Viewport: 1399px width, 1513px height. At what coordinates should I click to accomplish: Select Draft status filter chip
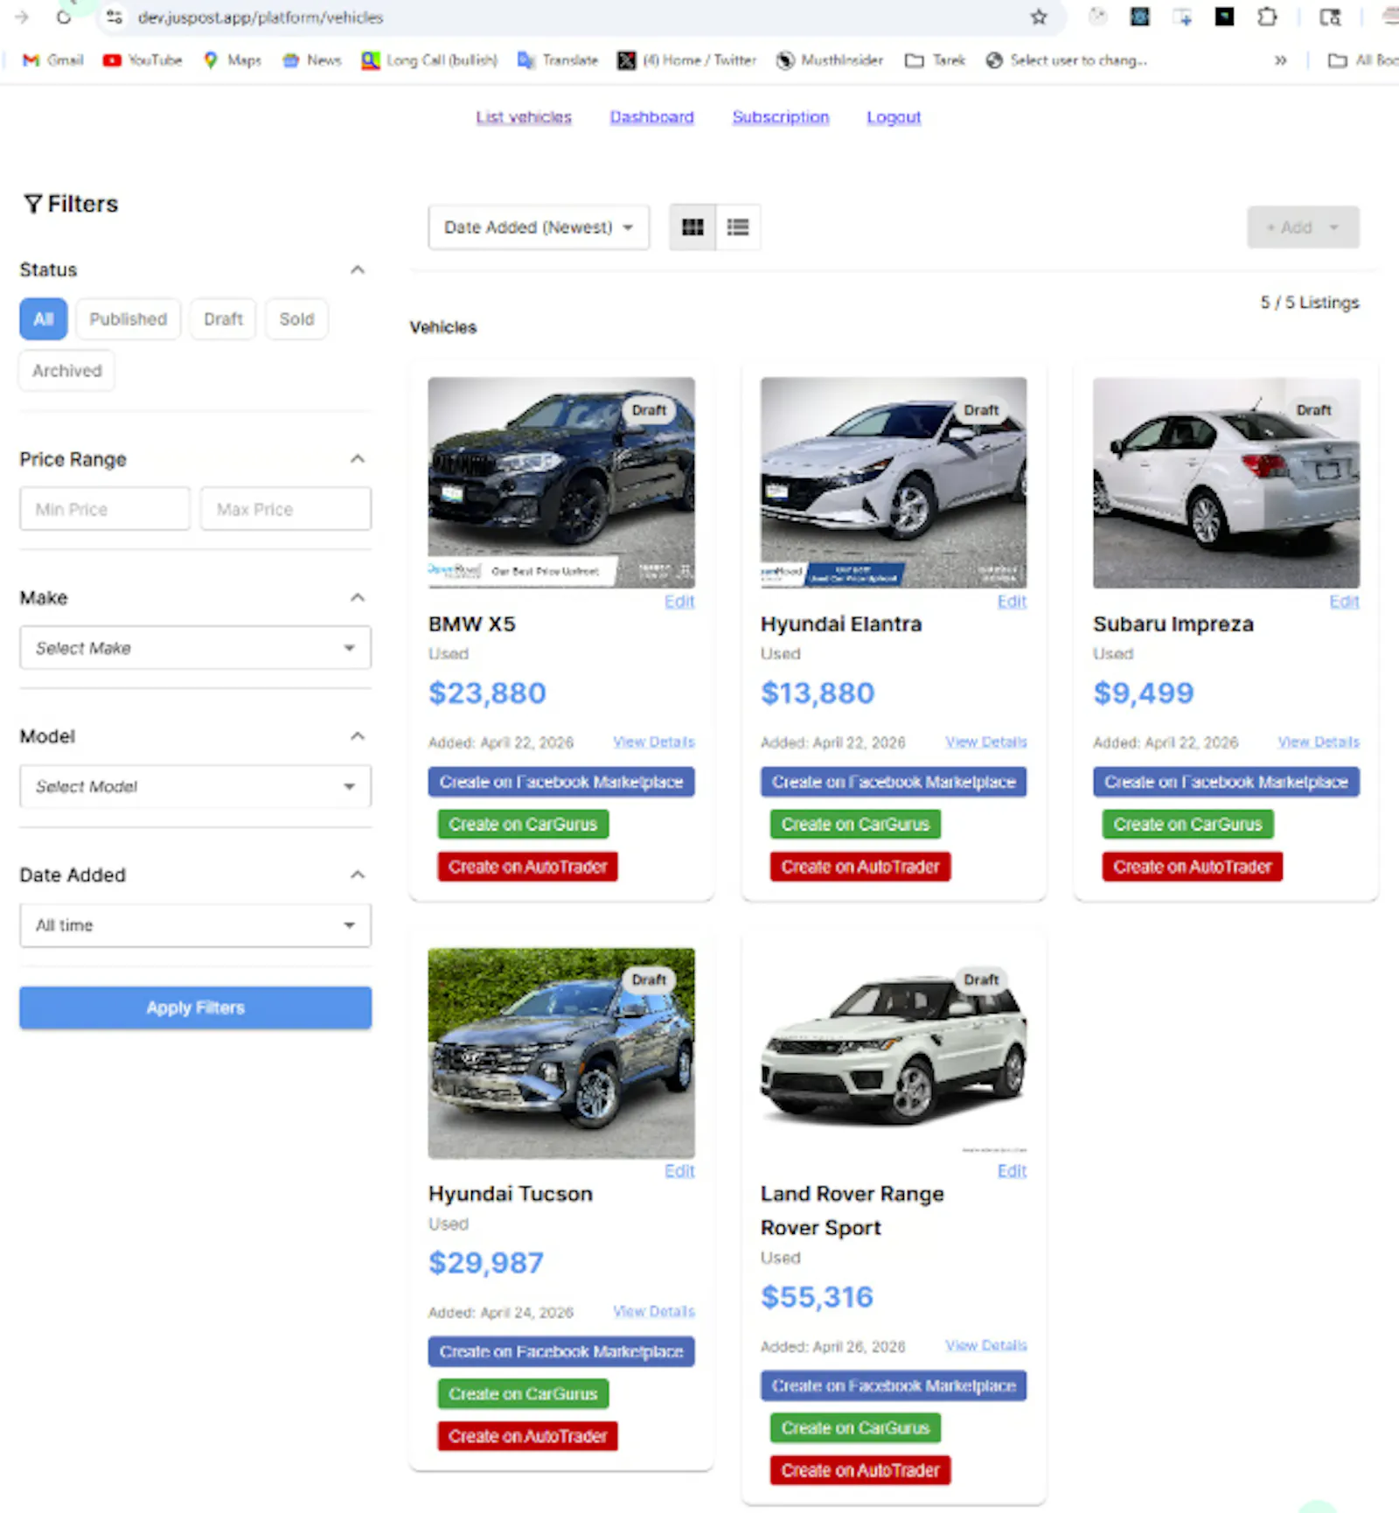(x=223, y=319)
